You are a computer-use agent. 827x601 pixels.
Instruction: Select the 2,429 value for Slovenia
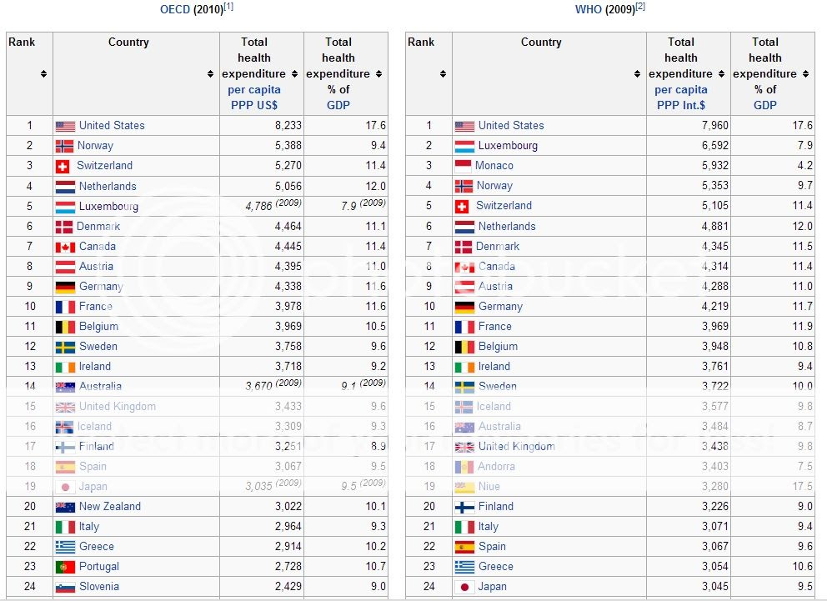click(x=288, y=587)
